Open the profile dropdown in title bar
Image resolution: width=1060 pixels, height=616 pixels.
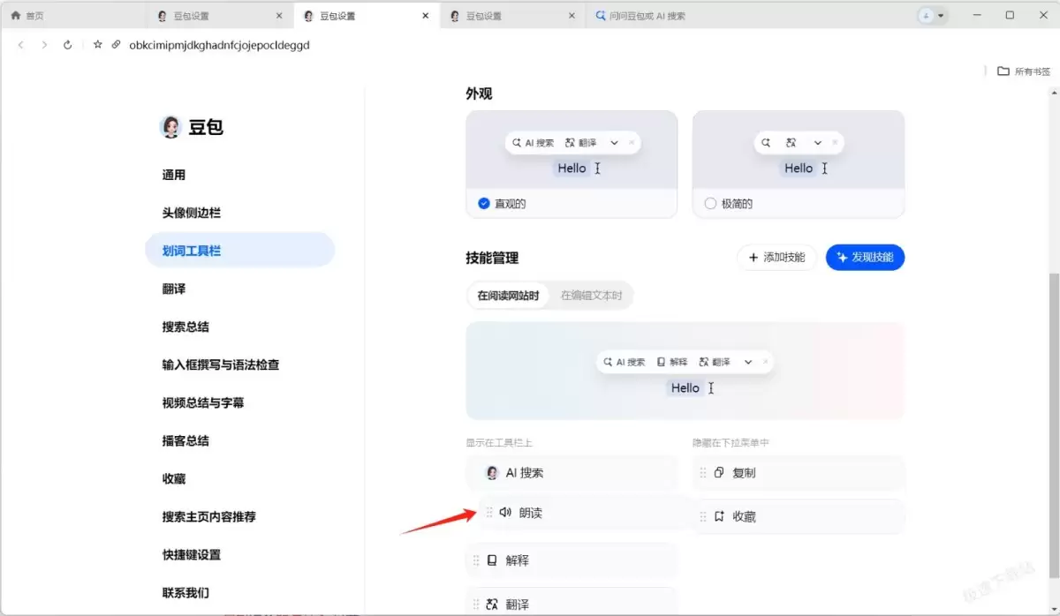point(931,16)
